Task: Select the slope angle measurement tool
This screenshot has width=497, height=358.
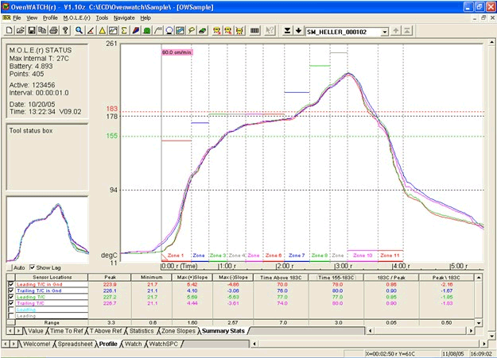Action: coord(91,30)
